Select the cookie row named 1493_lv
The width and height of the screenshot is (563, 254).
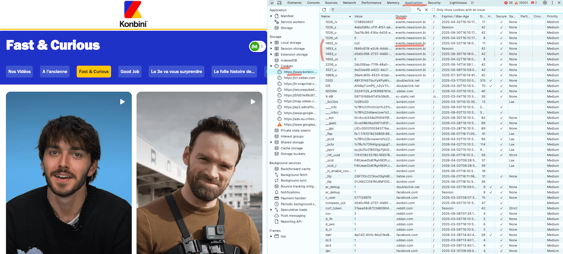441,43
